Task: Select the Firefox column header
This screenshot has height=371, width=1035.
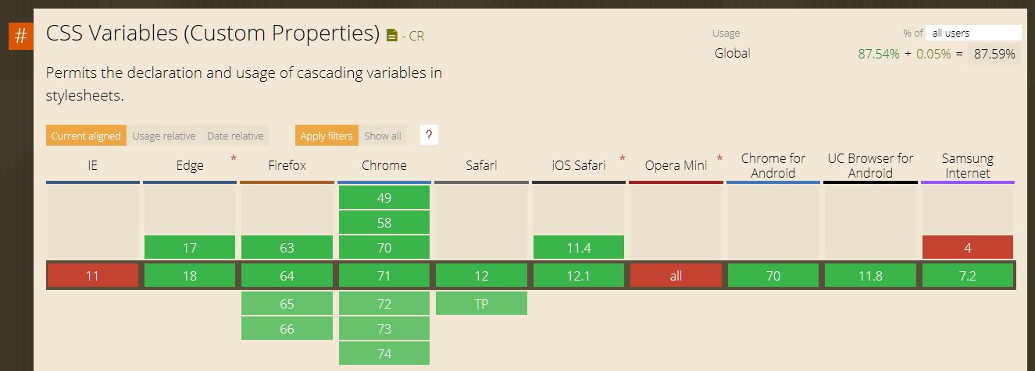Action: (287, 165)
